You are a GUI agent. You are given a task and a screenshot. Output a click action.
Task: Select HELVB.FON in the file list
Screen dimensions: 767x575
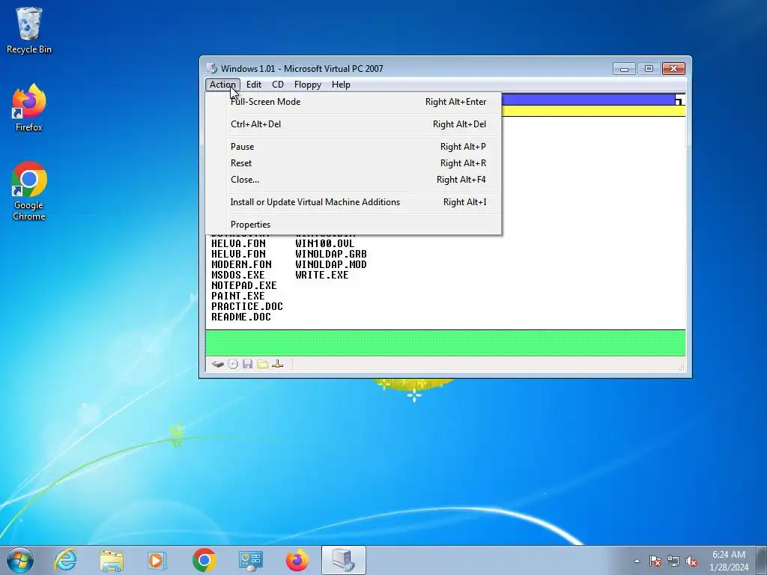[239, 255]
